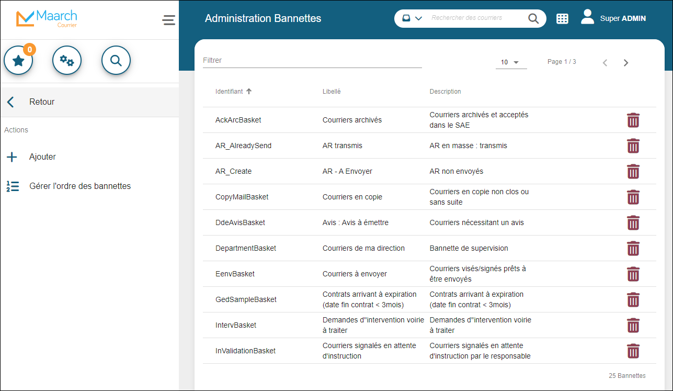Open the Super ADMIN user profile
The height and width of the screenshot is (391, 673).
[613, 18]
